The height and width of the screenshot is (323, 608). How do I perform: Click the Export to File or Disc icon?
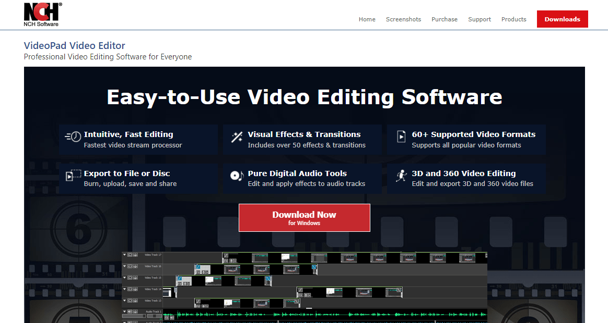click(x=73, y=176)
